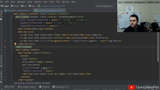Click the opening mat-sidenav tag
The width and height of the screenshot is (160, 90).
(22, 17)
